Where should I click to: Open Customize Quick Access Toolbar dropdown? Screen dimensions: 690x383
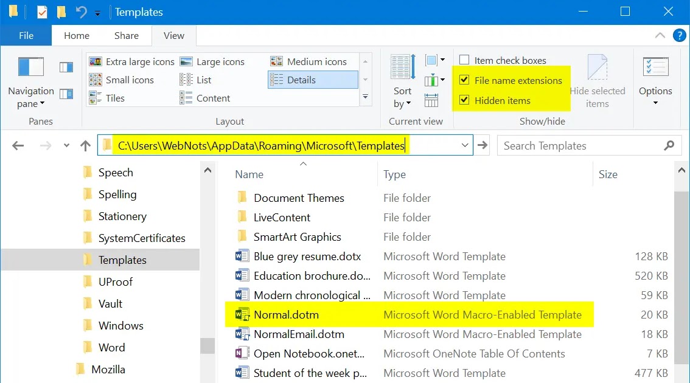(x=98, y=13)
